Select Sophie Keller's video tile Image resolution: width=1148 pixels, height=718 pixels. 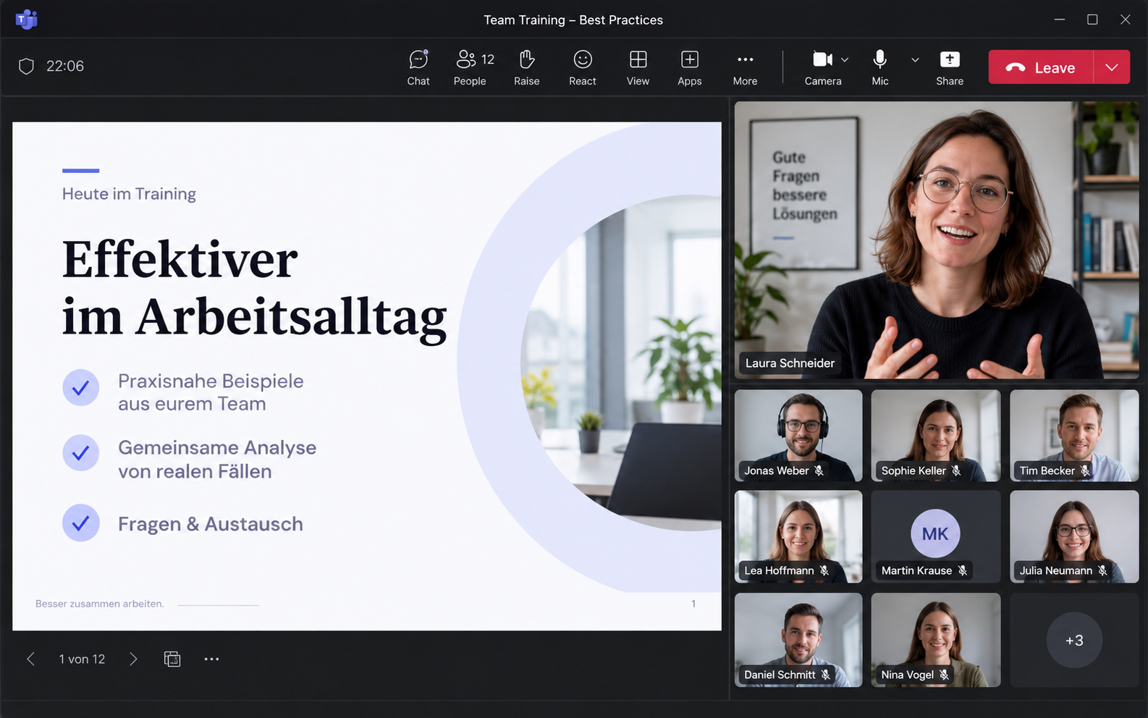click(x=936, y=436)
